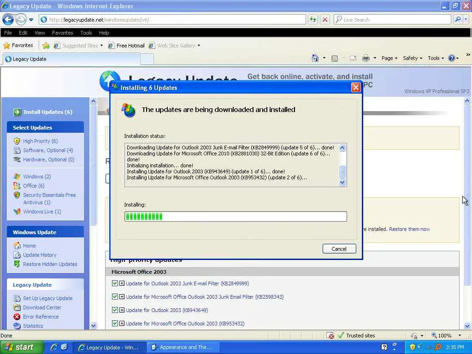Click the New Tab button
Image resolution: width=472 pixels, height=354 pixels.
(147, 59)
